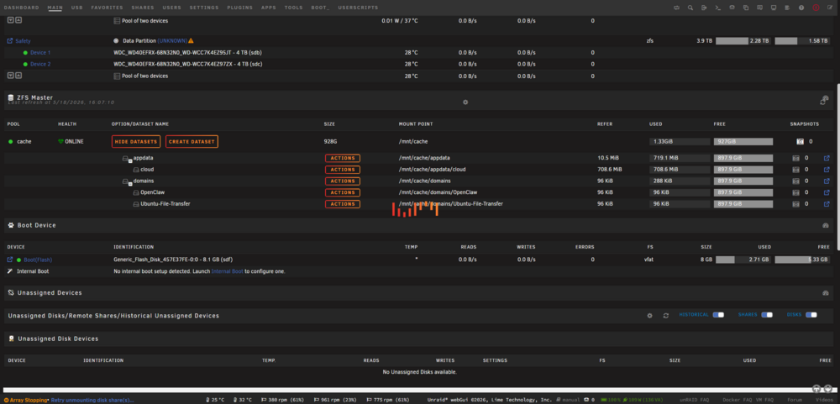
Task: Click the down arrow below Safety Device 2
Action: [x=10, y=76]
